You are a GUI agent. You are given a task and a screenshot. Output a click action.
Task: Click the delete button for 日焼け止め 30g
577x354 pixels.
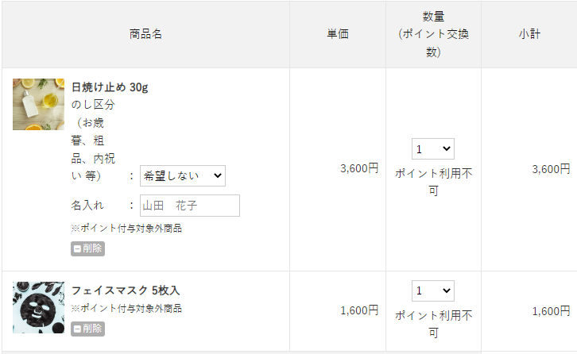click(87, 248)
